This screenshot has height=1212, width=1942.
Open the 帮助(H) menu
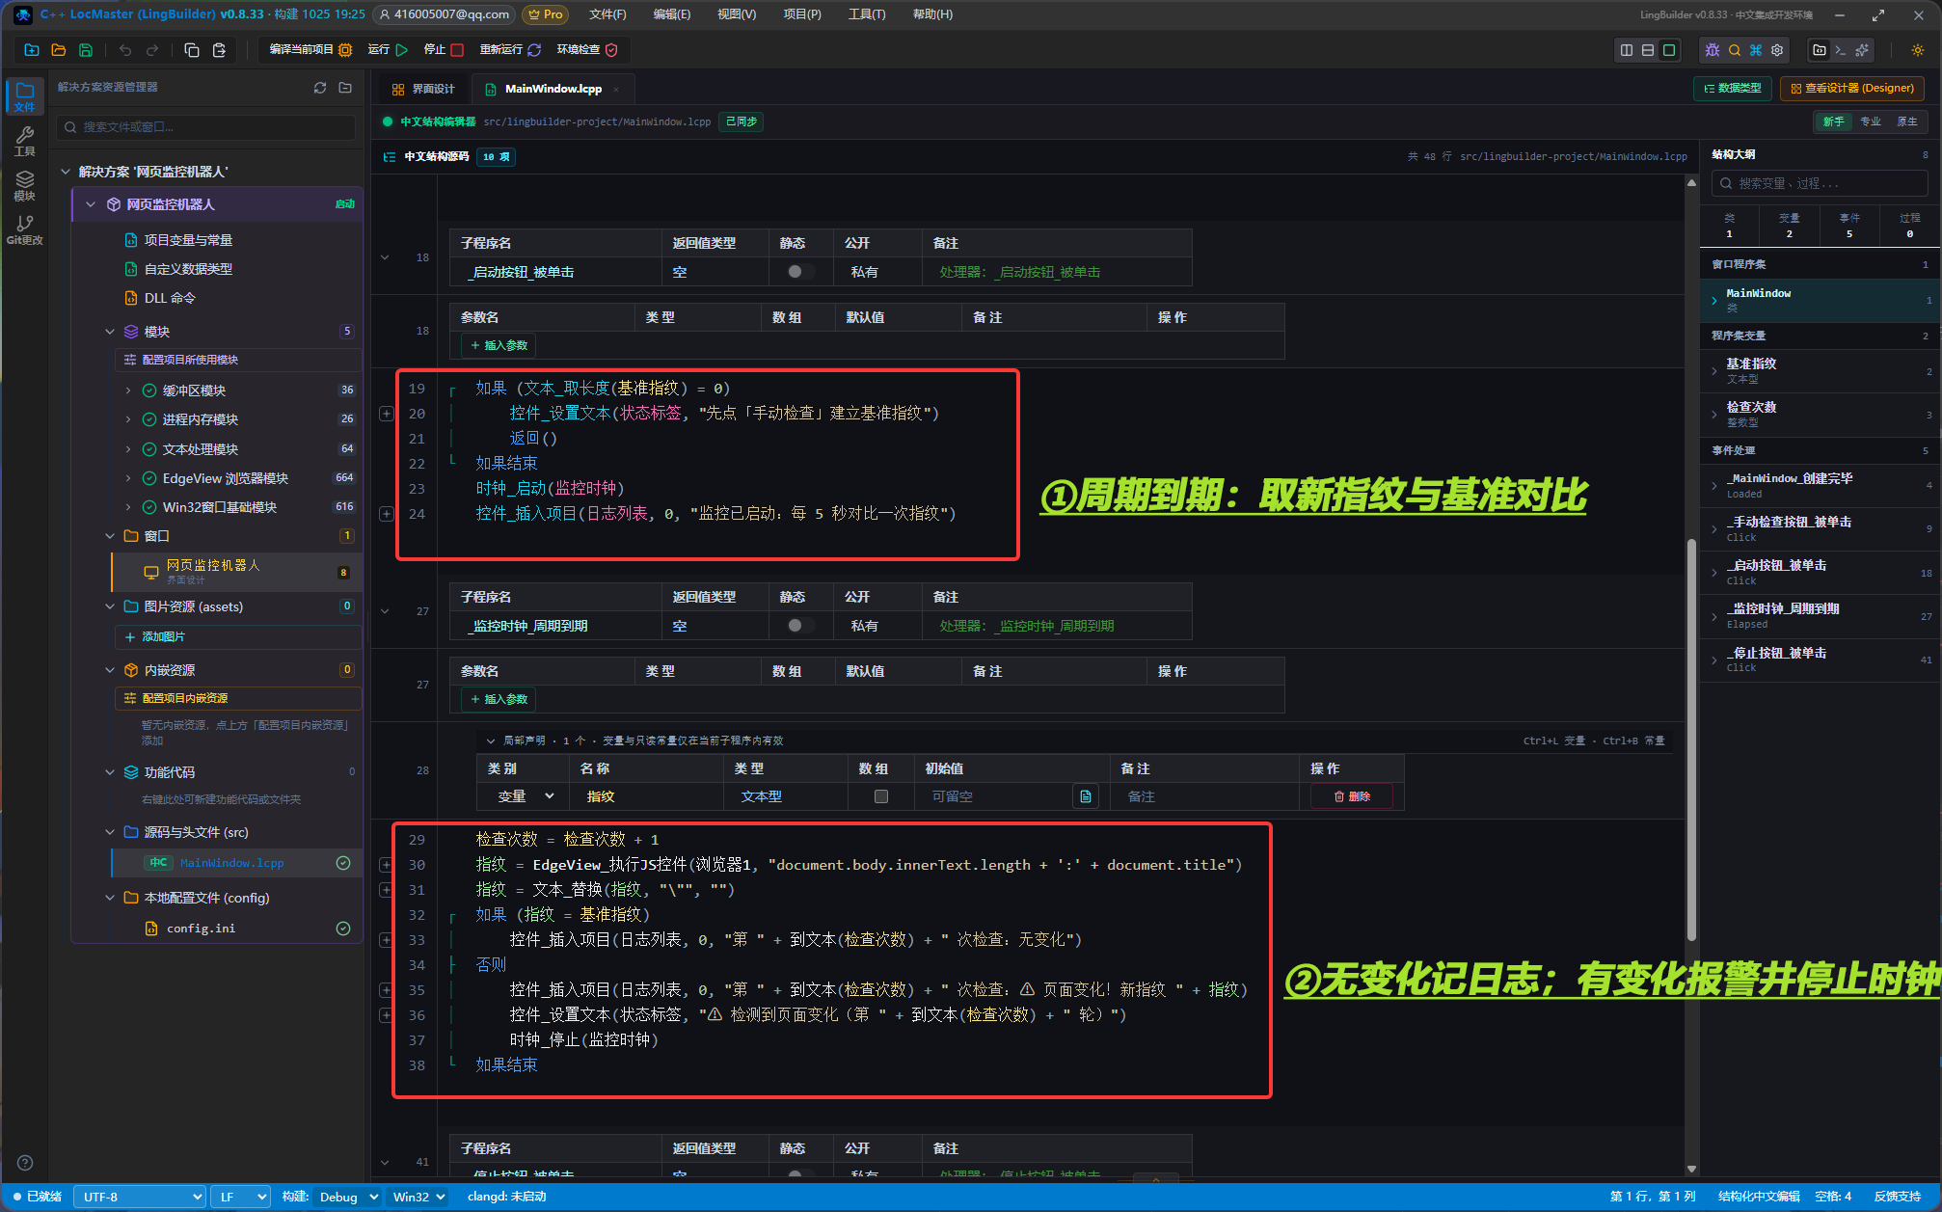click(x=932, y=14)
